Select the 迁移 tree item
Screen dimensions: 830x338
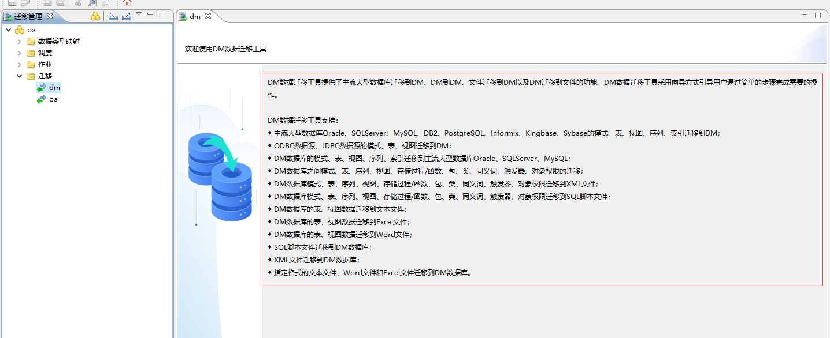coord(45,76)
